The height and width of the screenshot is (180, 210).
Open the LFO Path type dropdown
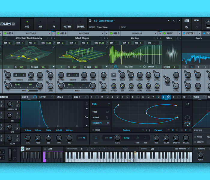pos(101,104)
